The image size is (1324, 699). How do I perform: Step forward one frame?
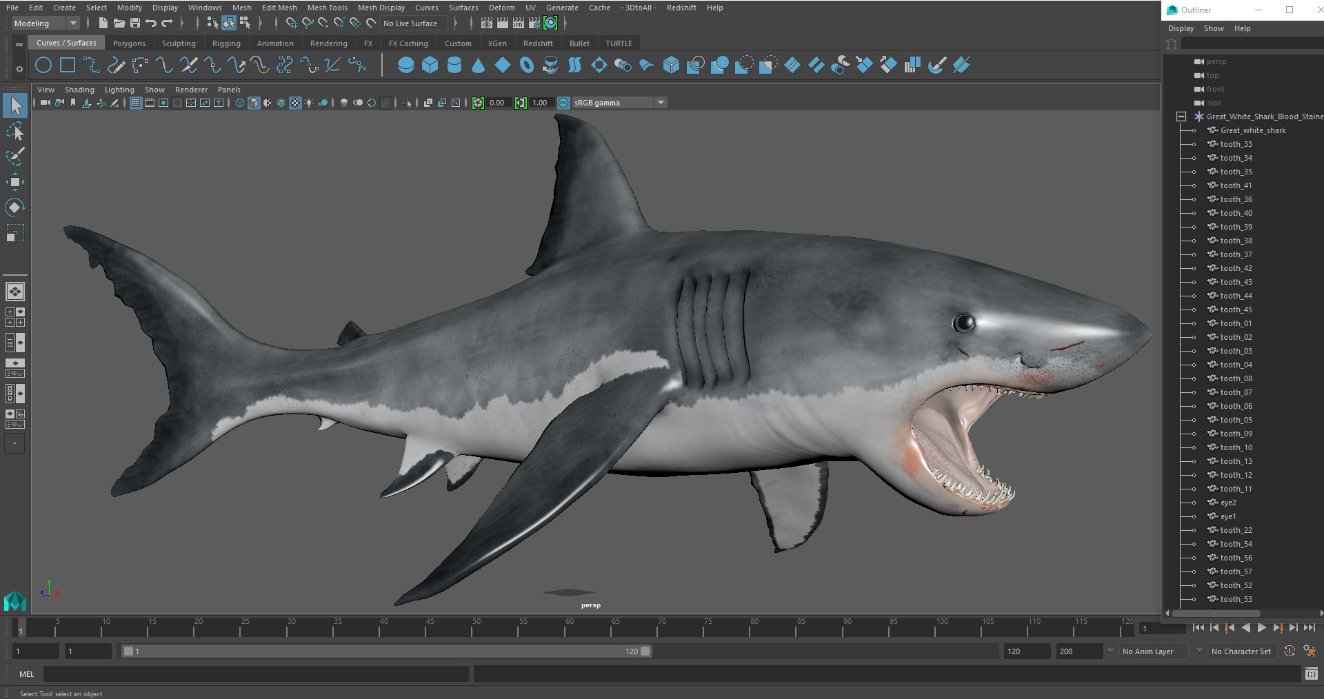pyautogui.click(x=1293, y=628)
